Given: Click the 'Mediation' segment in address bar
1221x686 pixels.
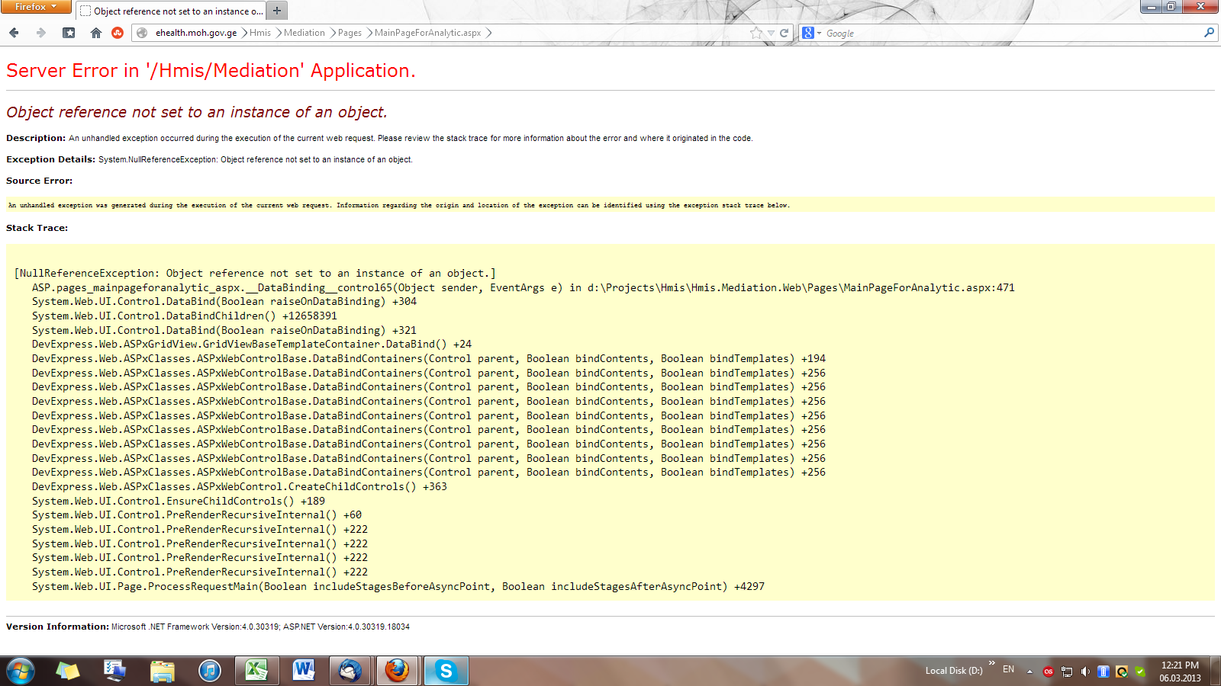Looking at the screenshot, I should tap(304, 33).
